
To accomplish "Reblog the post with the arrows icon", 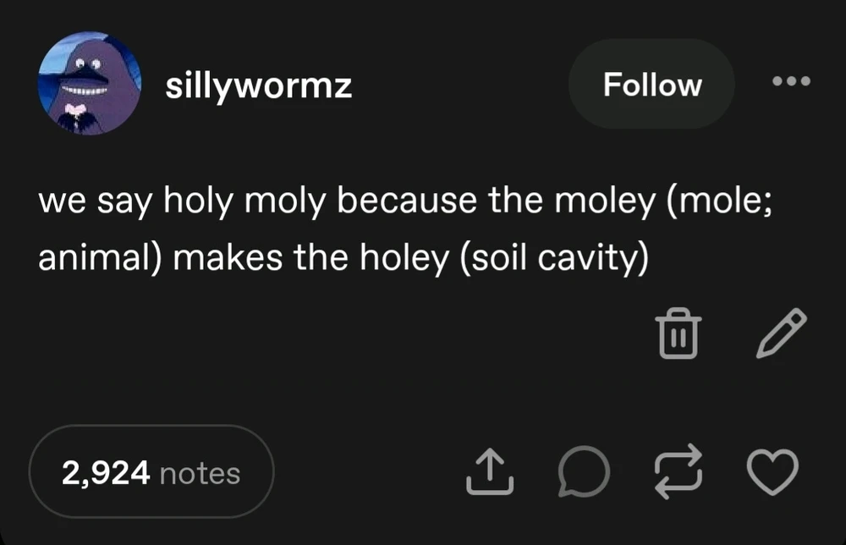I will pos(679,472).
